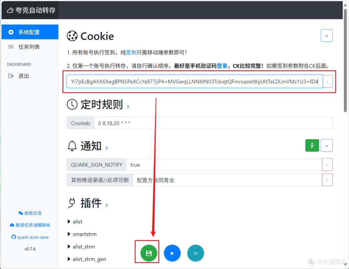
Task: Click the DASHBOARD sidebar heading
Action: pos(19,64)
